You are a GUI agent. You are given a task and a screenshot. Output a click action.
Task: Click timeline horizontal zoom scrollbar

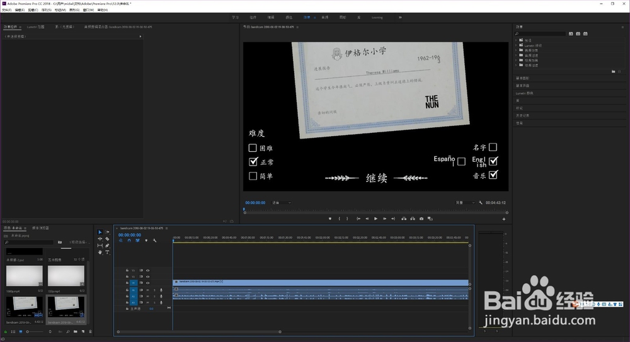199,332
